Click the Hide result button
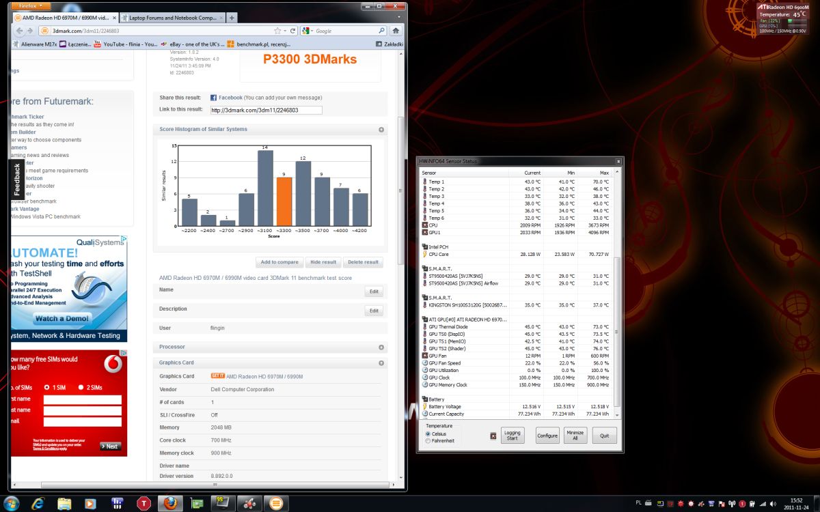 tap(323, 262)
